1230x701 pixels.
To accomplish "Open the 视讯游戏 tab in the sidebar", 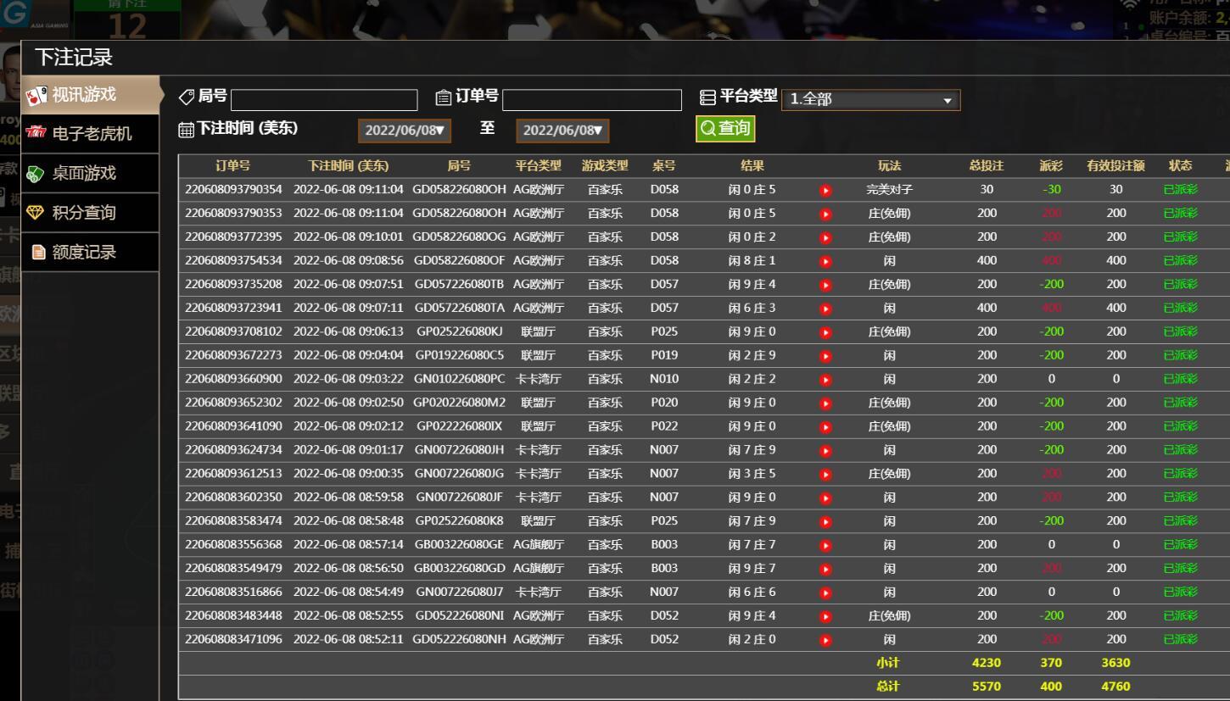I will [x=91, y=95].
